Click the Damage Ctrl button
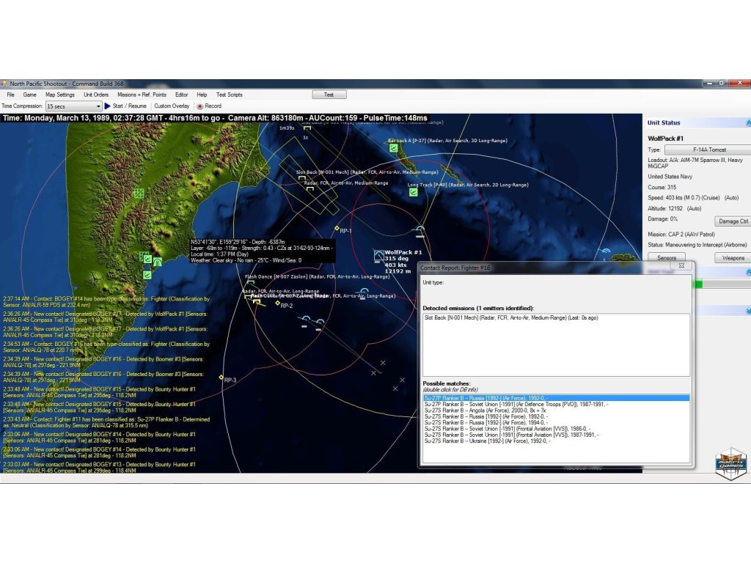Screen dimensions: 751x563 point(733,221)
